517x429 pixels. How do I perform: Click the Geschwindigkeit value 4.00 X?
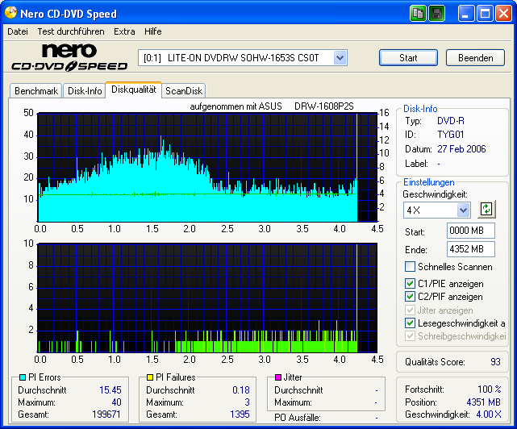[x=489, y=414]
